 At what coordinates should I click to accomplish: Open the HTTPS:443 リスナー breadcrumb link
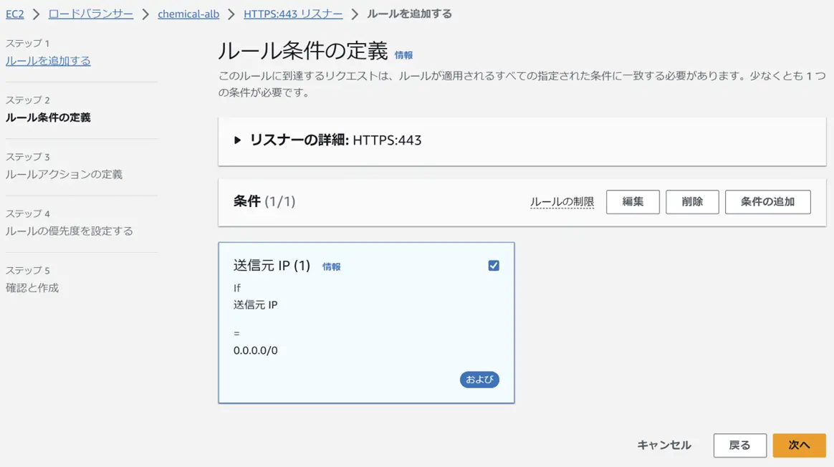click(x=293, y=14)
